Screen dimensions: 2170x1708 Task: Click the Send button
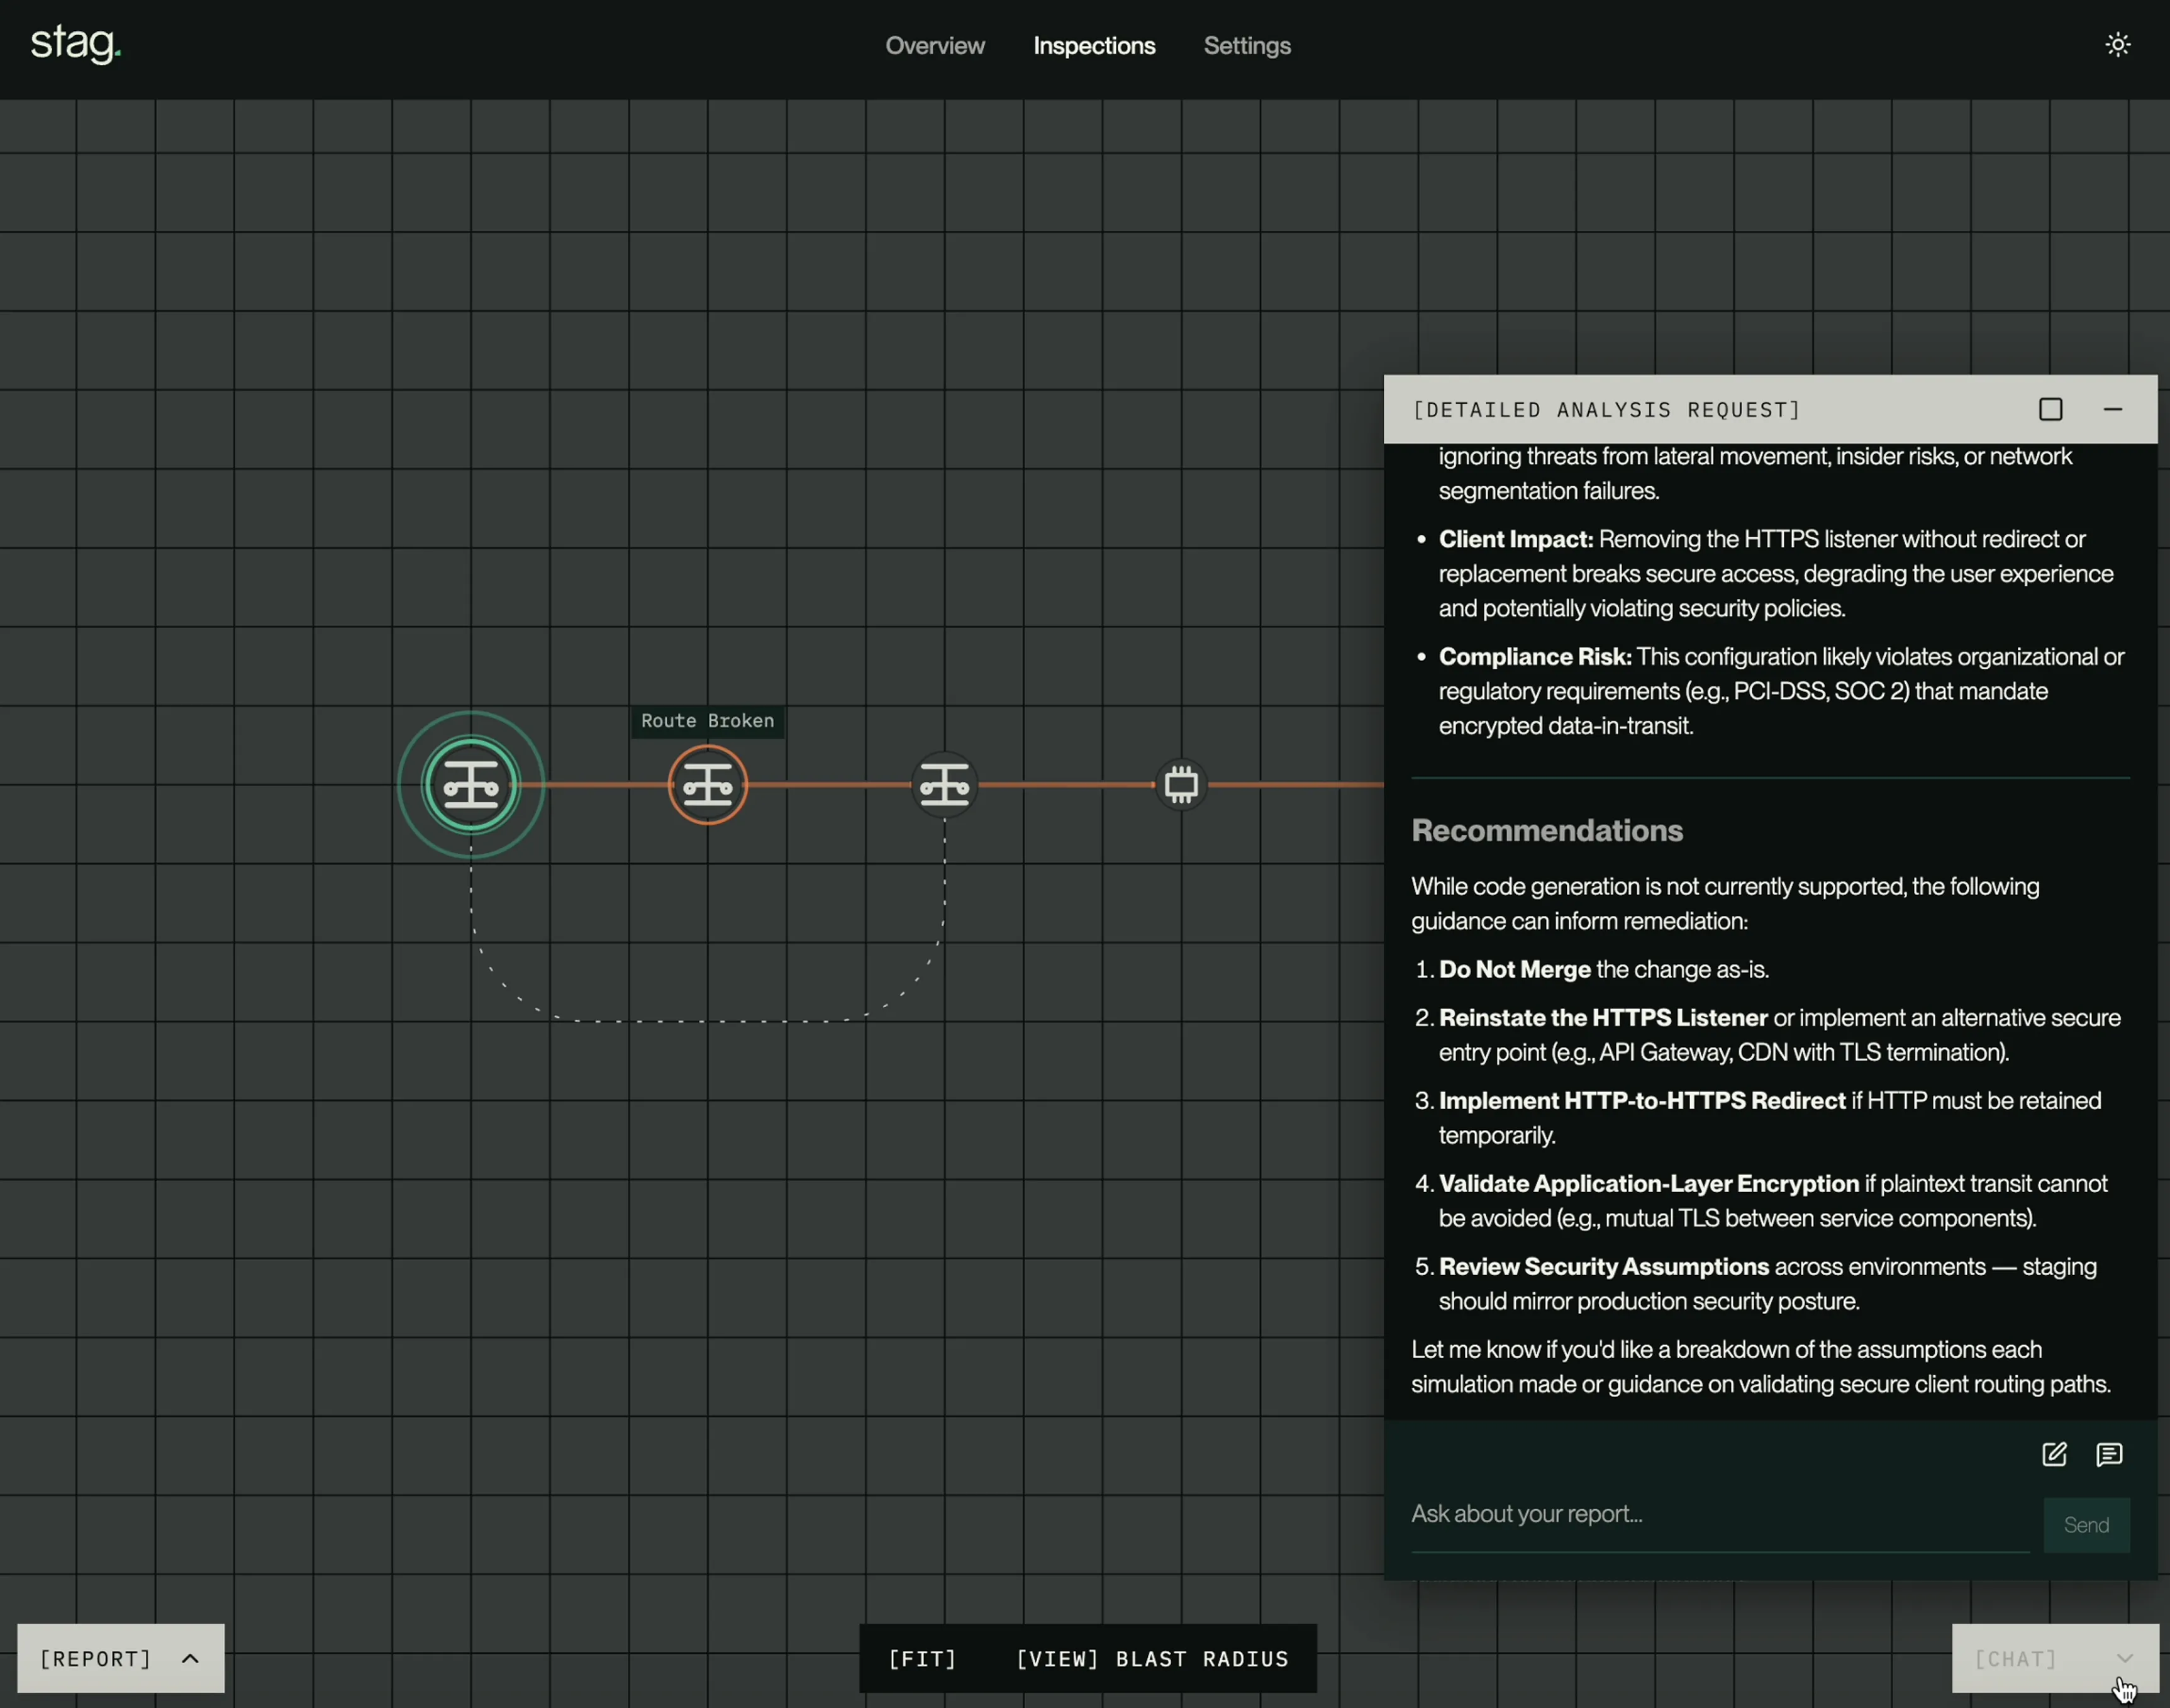pyautogui.click(x=2086, y=1525)
